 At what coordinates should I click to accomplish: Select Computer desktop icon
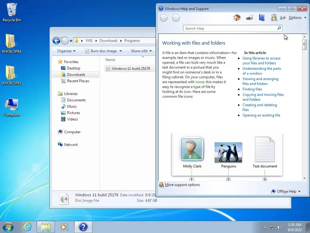click(x=12, y=107)
